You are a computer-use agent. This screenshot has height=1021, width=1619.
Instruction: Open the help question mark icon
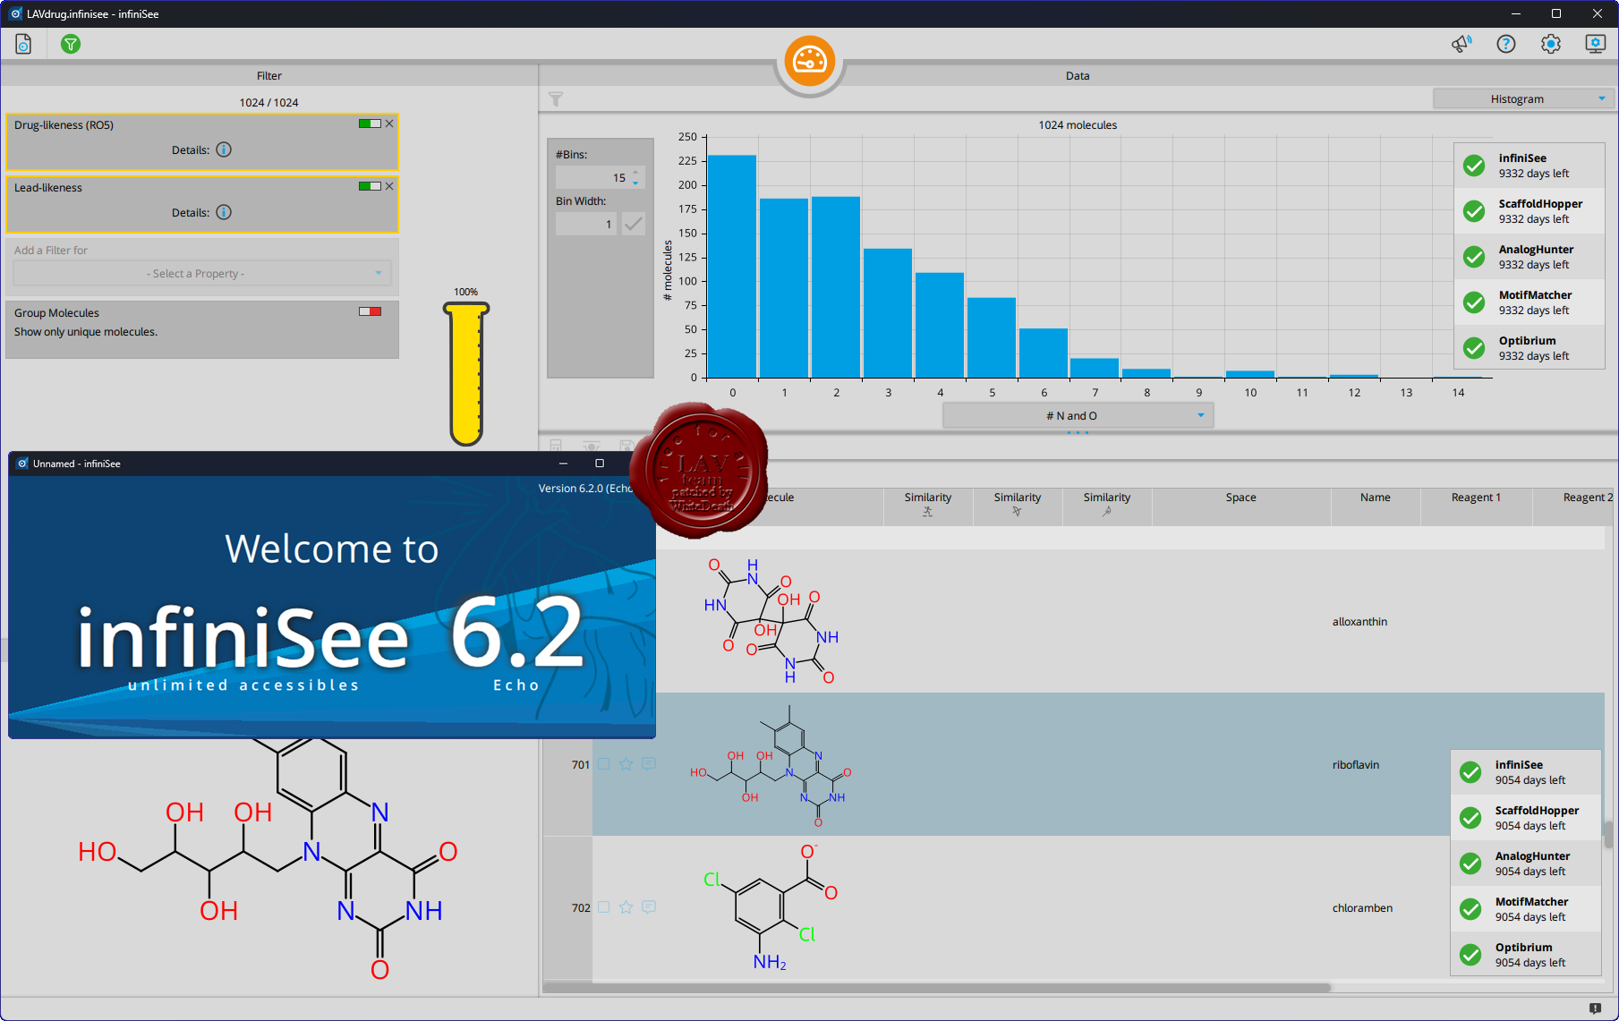coord(1506,44)
